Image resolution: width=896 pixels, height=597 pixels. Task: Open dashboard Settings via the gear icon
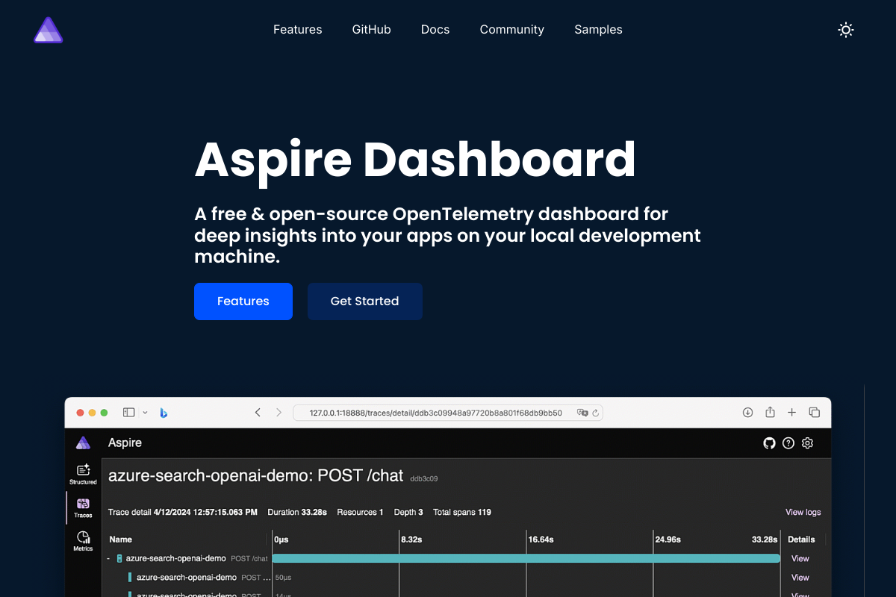coord(807,443)
